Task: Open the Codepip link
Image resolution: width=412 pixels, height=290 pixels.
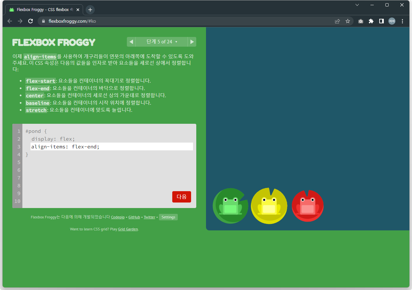Action: click(x=118, y=217)
